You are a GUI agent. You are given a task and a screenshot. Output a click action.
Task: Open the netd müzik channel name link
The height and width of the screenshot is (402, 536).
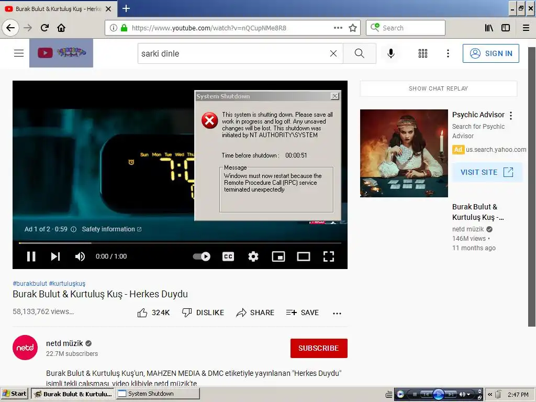[64, 343]
